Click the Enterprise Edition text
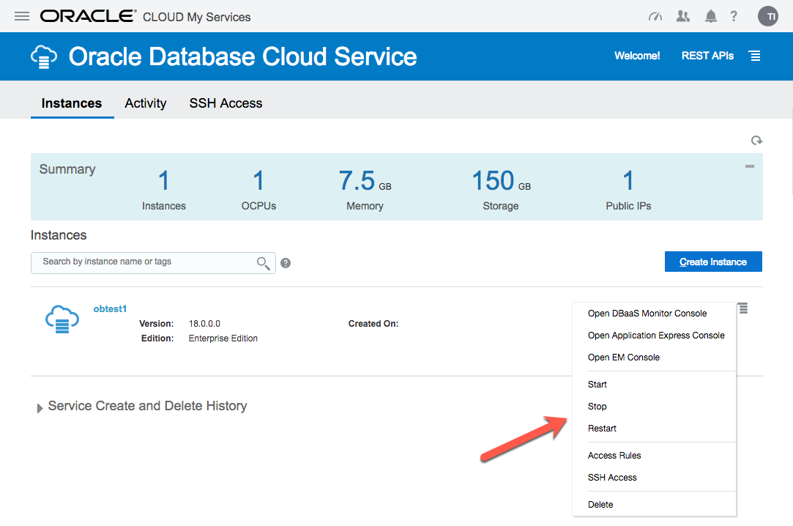The width and height of the screenshot is (793, 526). click(223, 338)
